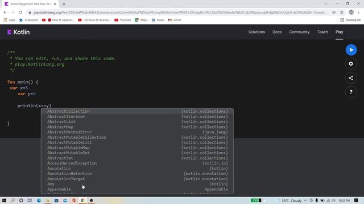Open the Solutions menu
364x204 pixels.
pyautogui.click(x=257, y=32)
